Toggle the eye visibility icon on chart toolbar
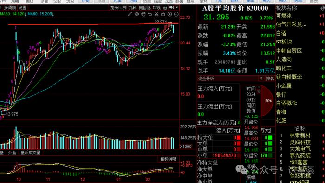 click(136, 14)
